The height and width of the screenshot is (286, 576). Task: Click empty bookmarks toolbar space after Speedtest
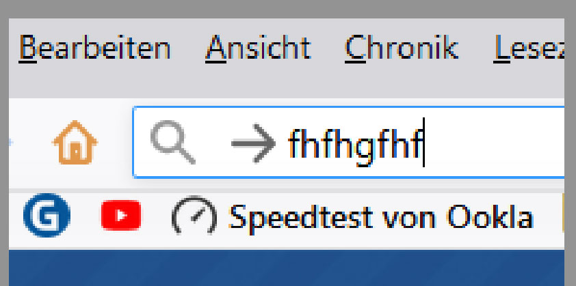point(546,217)
